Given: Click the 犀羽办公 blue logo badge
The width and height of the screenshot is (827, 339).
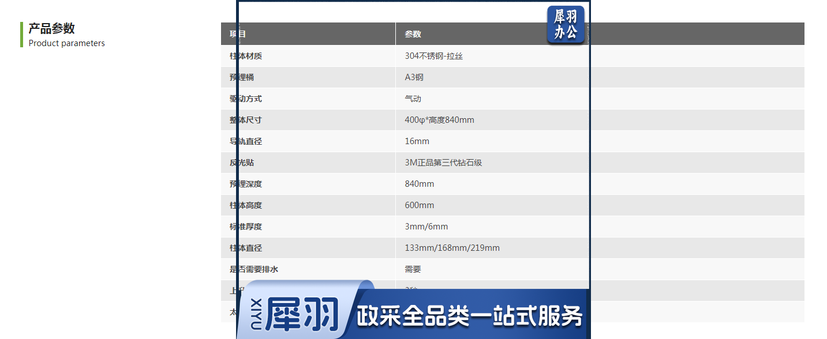Looking at the screenshot, I should pos(566,24).
